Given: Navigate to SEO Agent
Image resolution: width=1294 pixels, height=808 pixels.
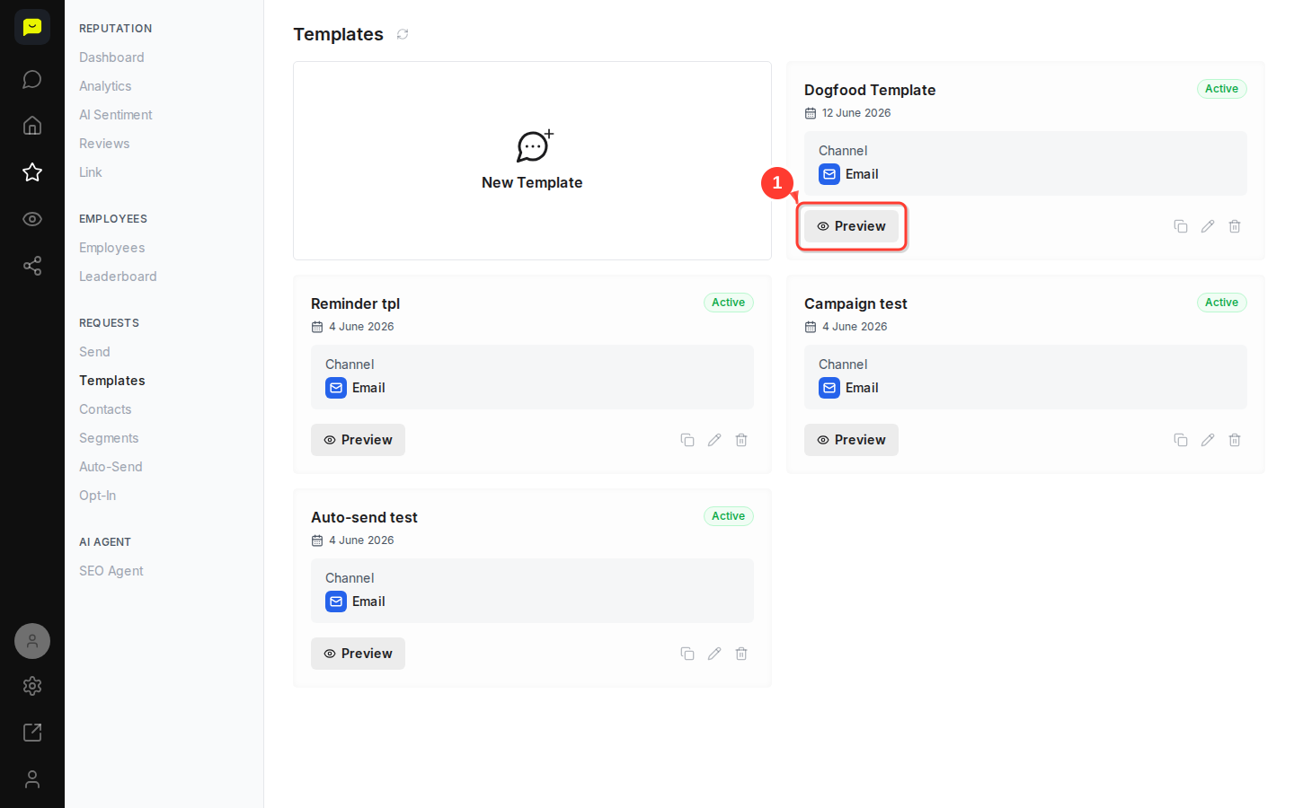Looking at the screenshot, I should (x=111, y=571).
